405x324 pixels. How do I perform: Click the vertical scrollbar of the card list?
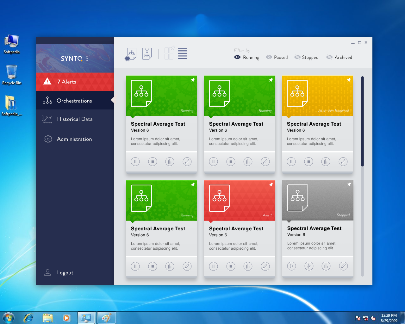362,121
